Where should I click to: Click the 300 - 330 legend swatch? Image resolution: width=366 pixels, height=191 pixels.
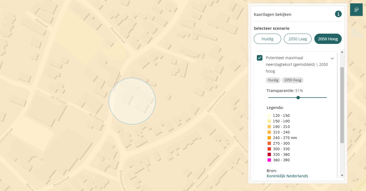(x=269, y=149)
